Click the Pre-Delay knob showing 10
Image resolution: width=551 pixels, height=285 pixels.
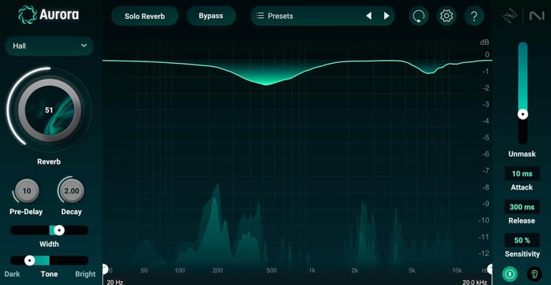[27, 191]
